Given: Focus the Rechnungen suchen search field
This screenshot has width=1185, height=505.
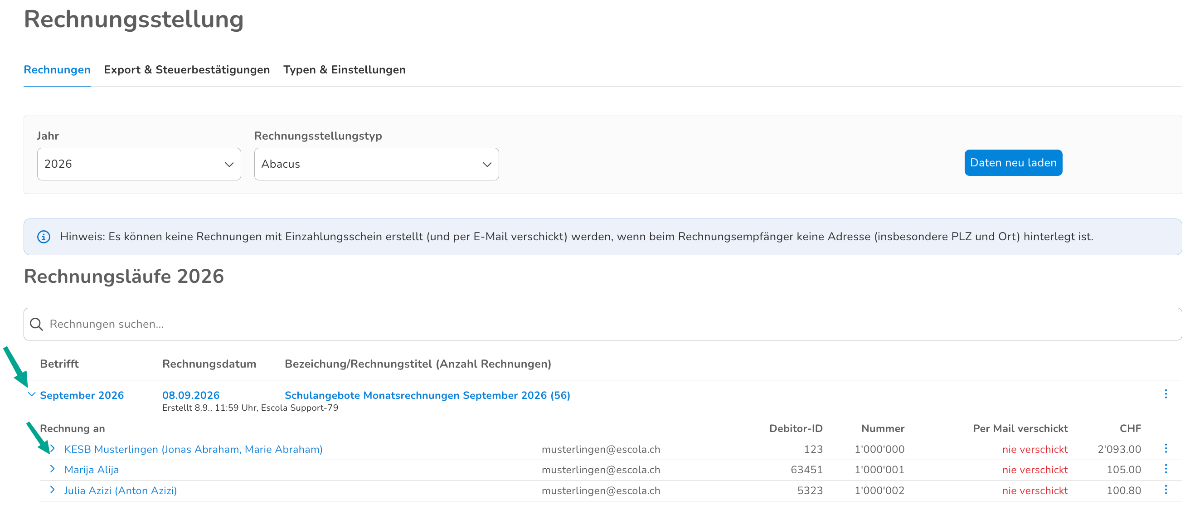Looking at the screenshot, I should click(x=602, y=324).
